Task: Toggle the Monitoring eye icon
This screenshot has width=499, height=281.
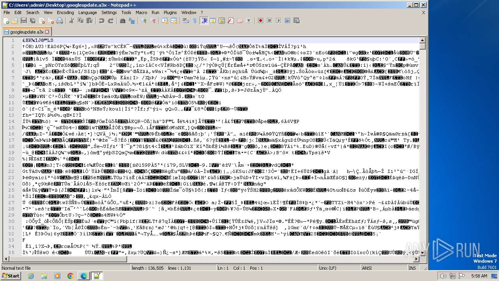Action: tap(249, 21)
